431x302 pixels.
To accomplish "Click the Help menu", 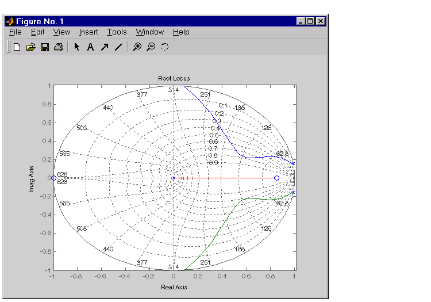I will (x=181, y=32).
